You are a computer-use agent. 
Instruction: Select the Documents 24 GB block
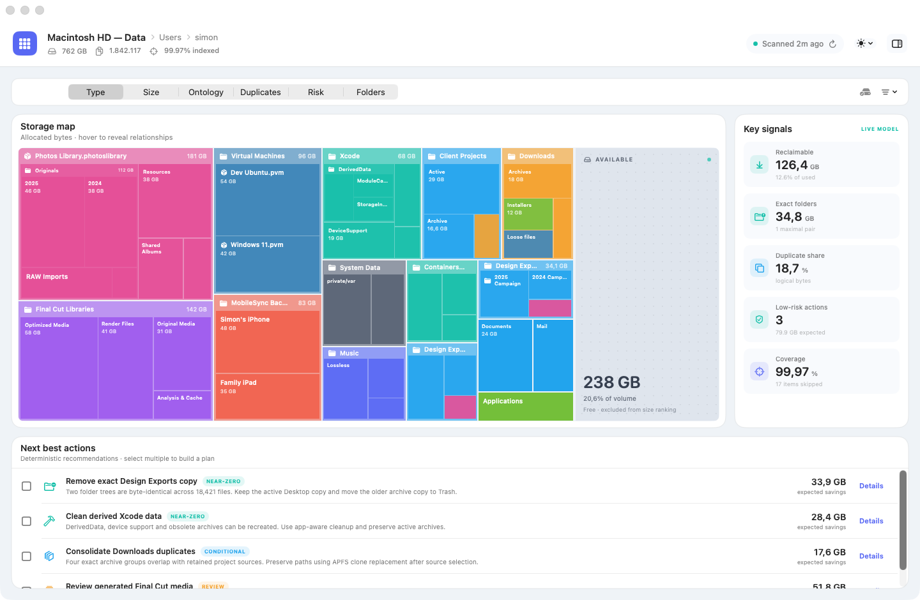tap(505, 356)
